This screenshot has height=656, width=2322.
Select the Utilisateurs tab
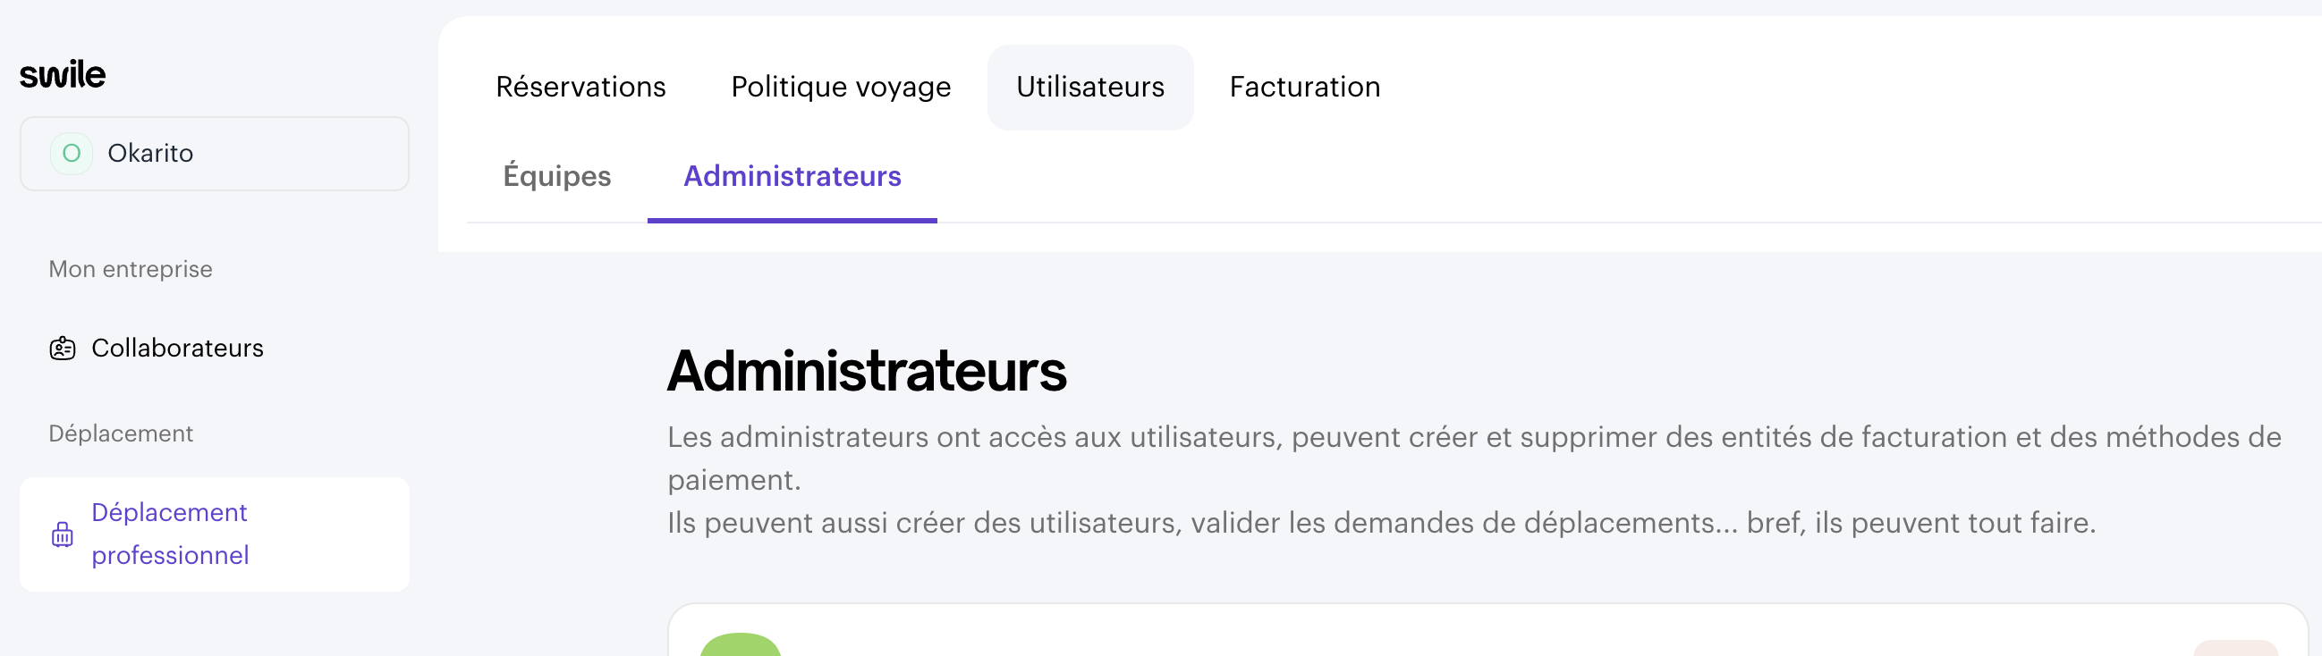click(1089, 87)
